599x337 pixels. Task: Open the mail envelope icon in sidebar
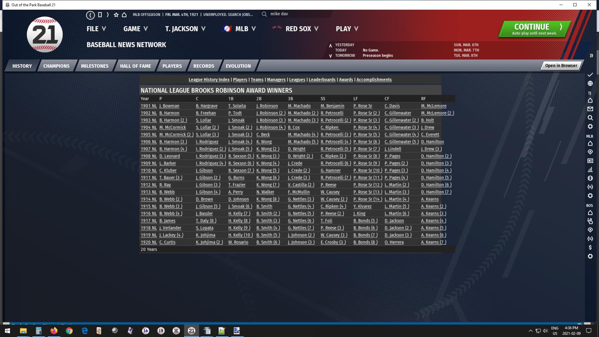(590, 109)
